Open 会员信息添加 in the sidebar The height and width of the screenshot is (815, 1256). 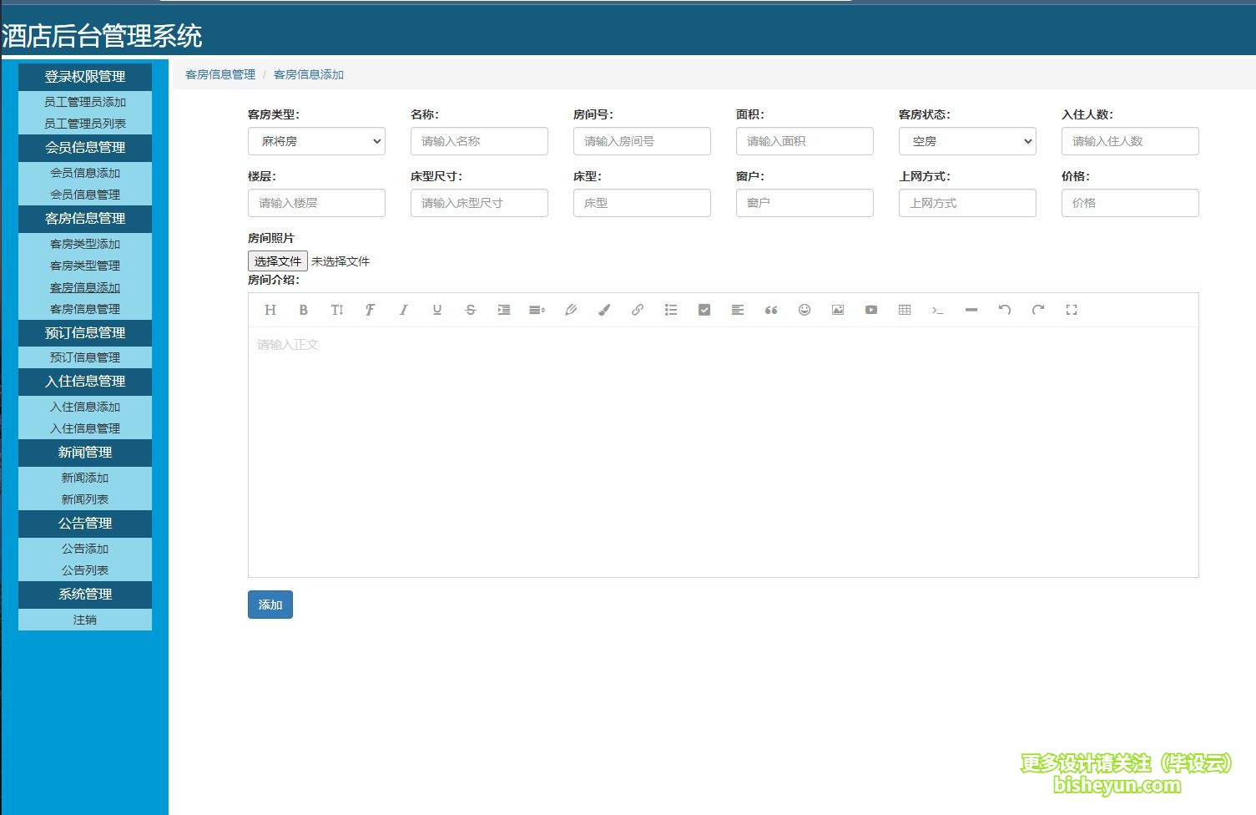85,173
